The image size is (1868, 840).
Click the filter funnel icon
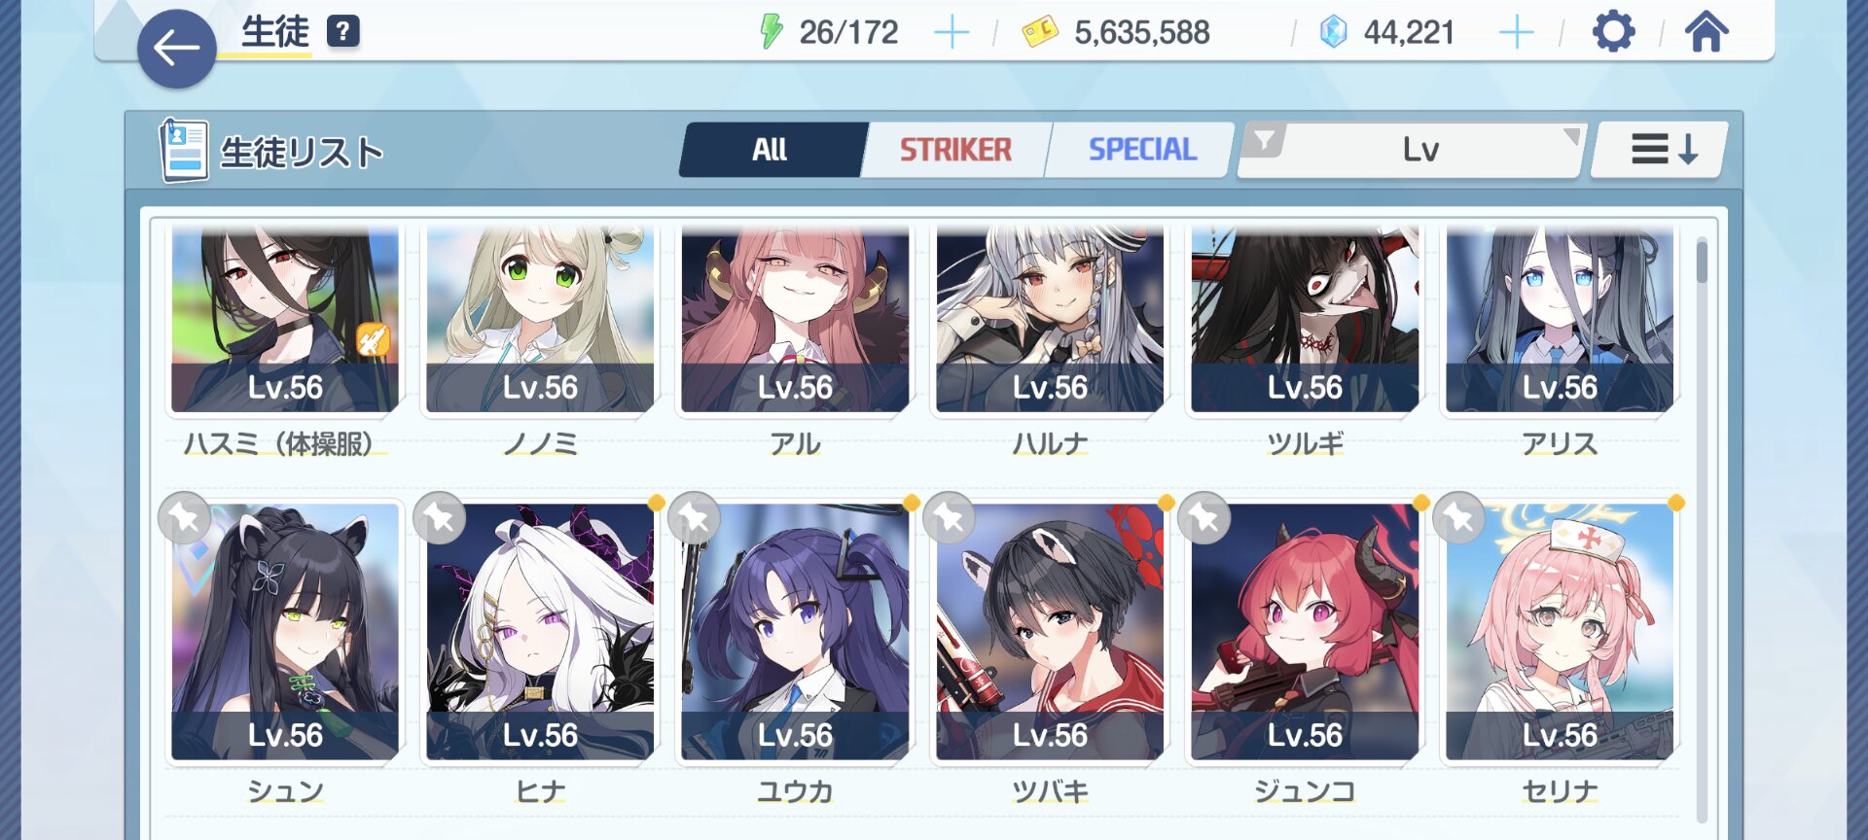click(x=1264, y=141)
